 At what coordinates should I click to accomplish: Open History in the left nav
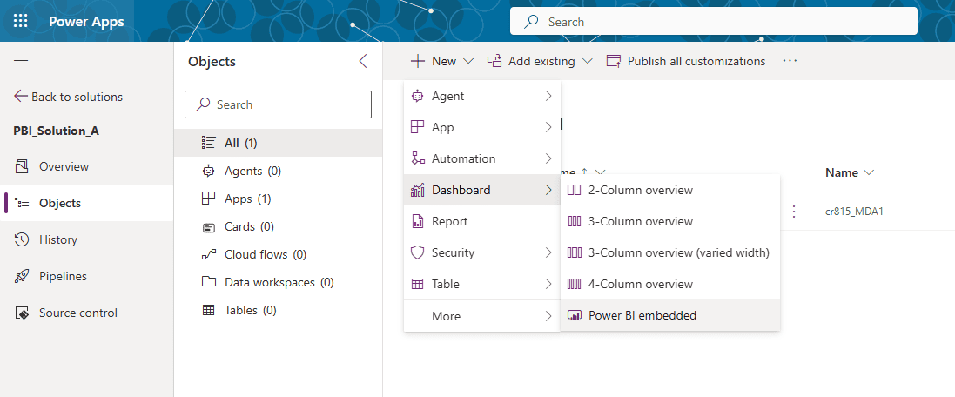click(x=86, y=239)
